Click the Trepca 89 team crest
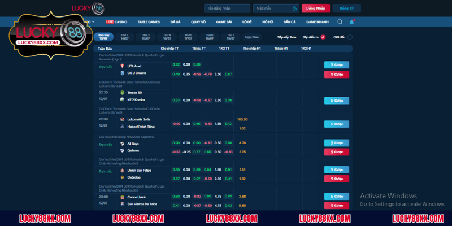 (122, 93)
